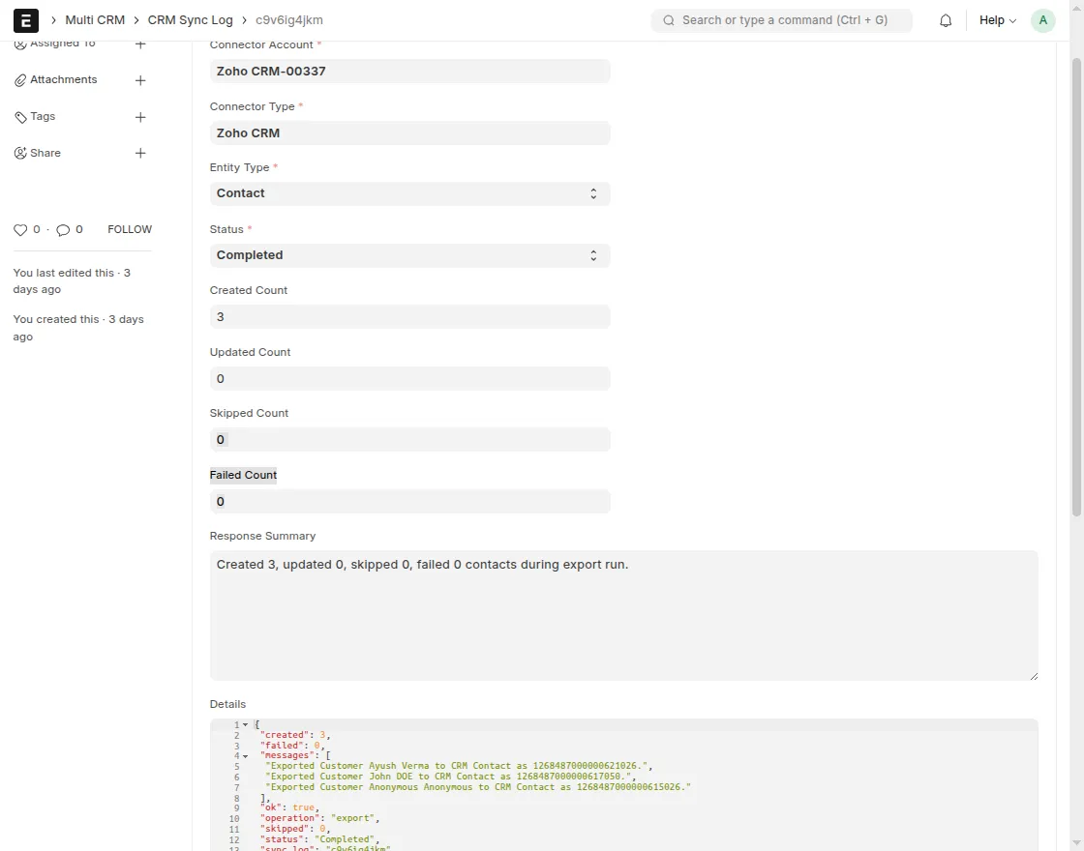
Task: Add an assignee with plus icon
Action: point(140,44)
